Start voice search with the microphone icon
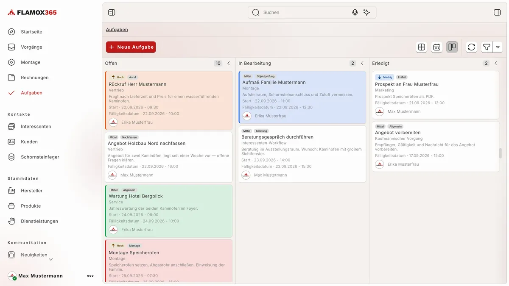509x286 pixels. tap(355, 12)
